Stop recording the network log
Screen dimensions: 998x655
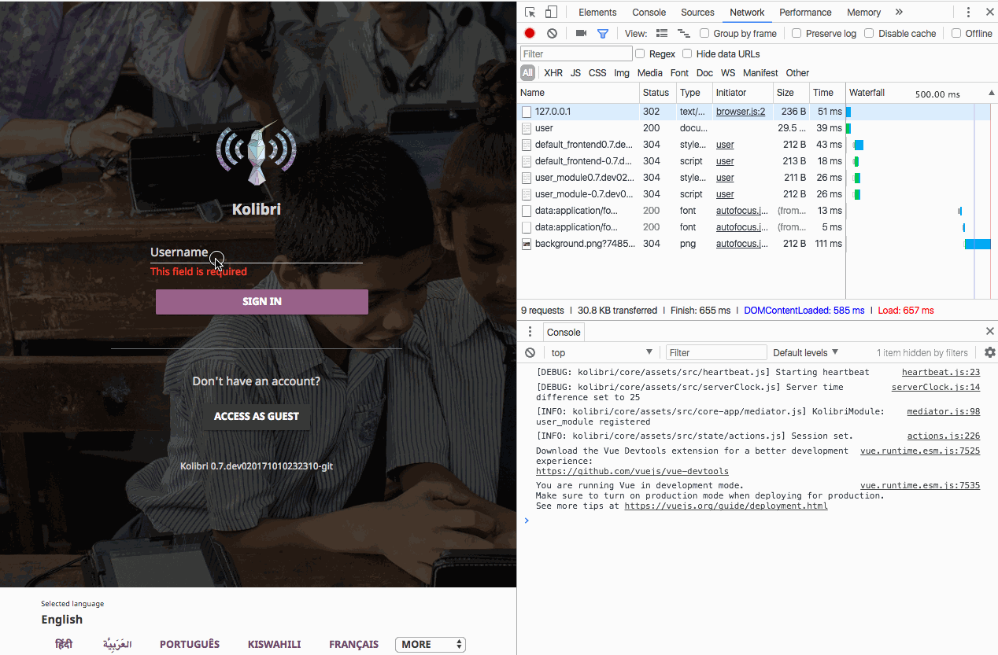click(x=530, y=33)
